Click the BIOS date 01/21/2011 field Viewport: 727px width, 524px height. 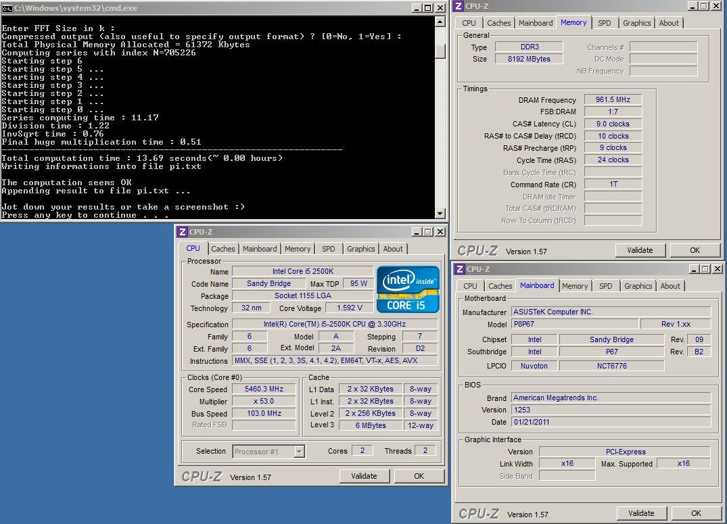(611, 422)
